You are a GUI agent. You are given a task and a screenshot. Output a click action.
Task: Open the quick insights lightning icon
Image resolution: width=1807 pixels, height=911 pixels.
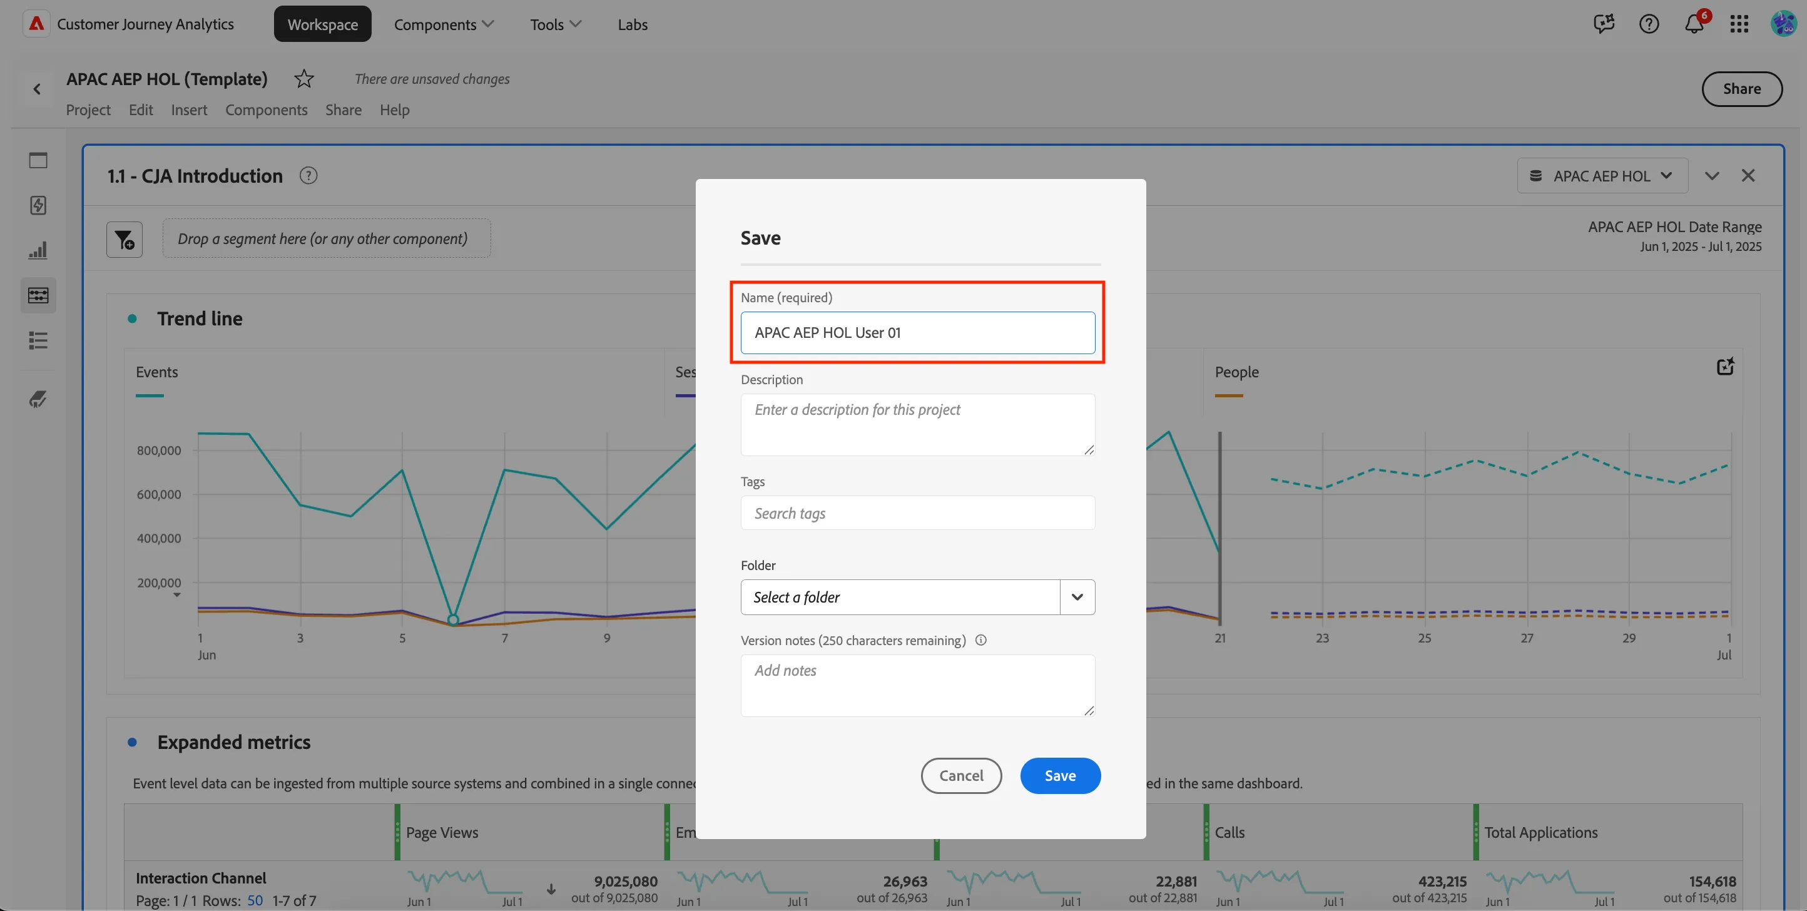click(38, 205)
